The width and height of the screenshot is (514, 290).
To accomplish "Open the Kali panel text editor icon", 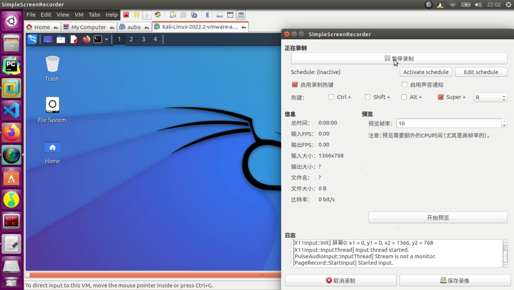I will (74, 39).
